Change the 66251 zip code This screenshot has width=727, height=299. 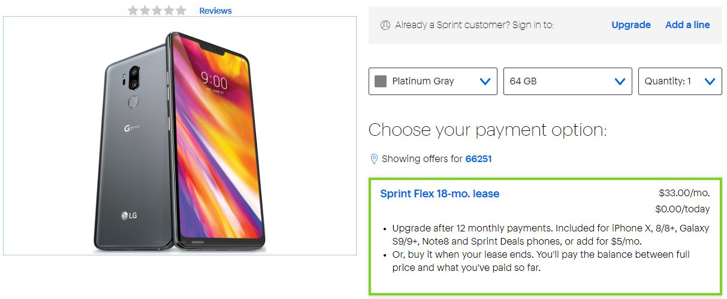point(478,159)
